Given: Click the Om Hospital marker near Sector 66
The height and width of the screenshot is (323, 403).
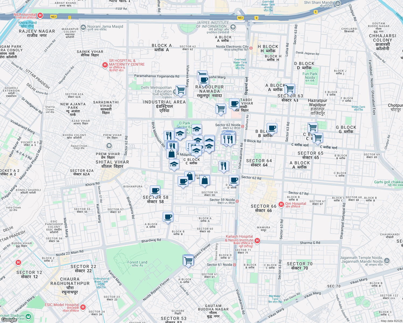Looking at the screenshot, I should (x=282, y=204).
